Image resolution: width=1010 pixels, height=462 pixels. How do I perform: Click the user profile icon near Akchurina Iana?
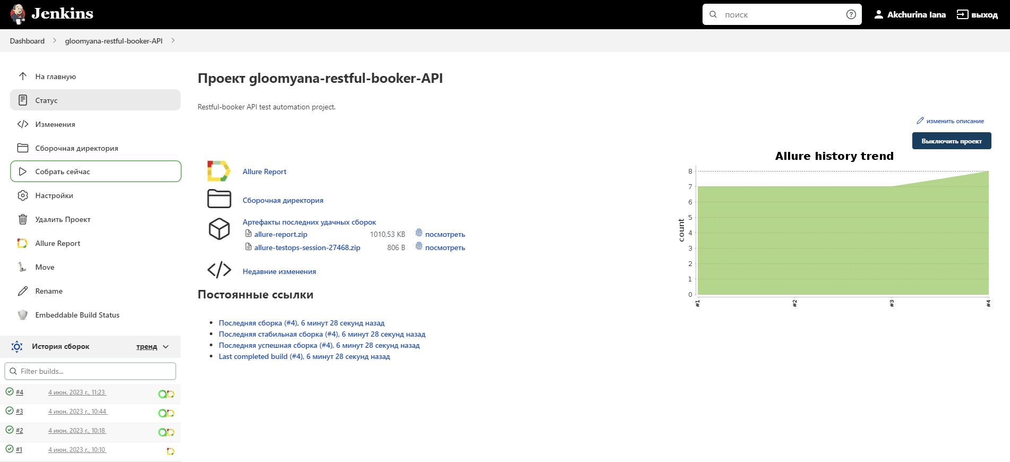(x=879, y=14)
